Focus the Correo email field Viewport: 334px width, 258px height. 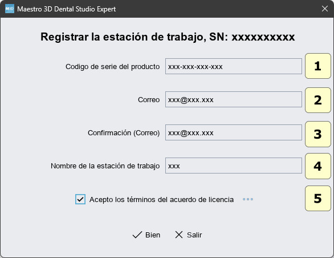[x=234, y=99]
